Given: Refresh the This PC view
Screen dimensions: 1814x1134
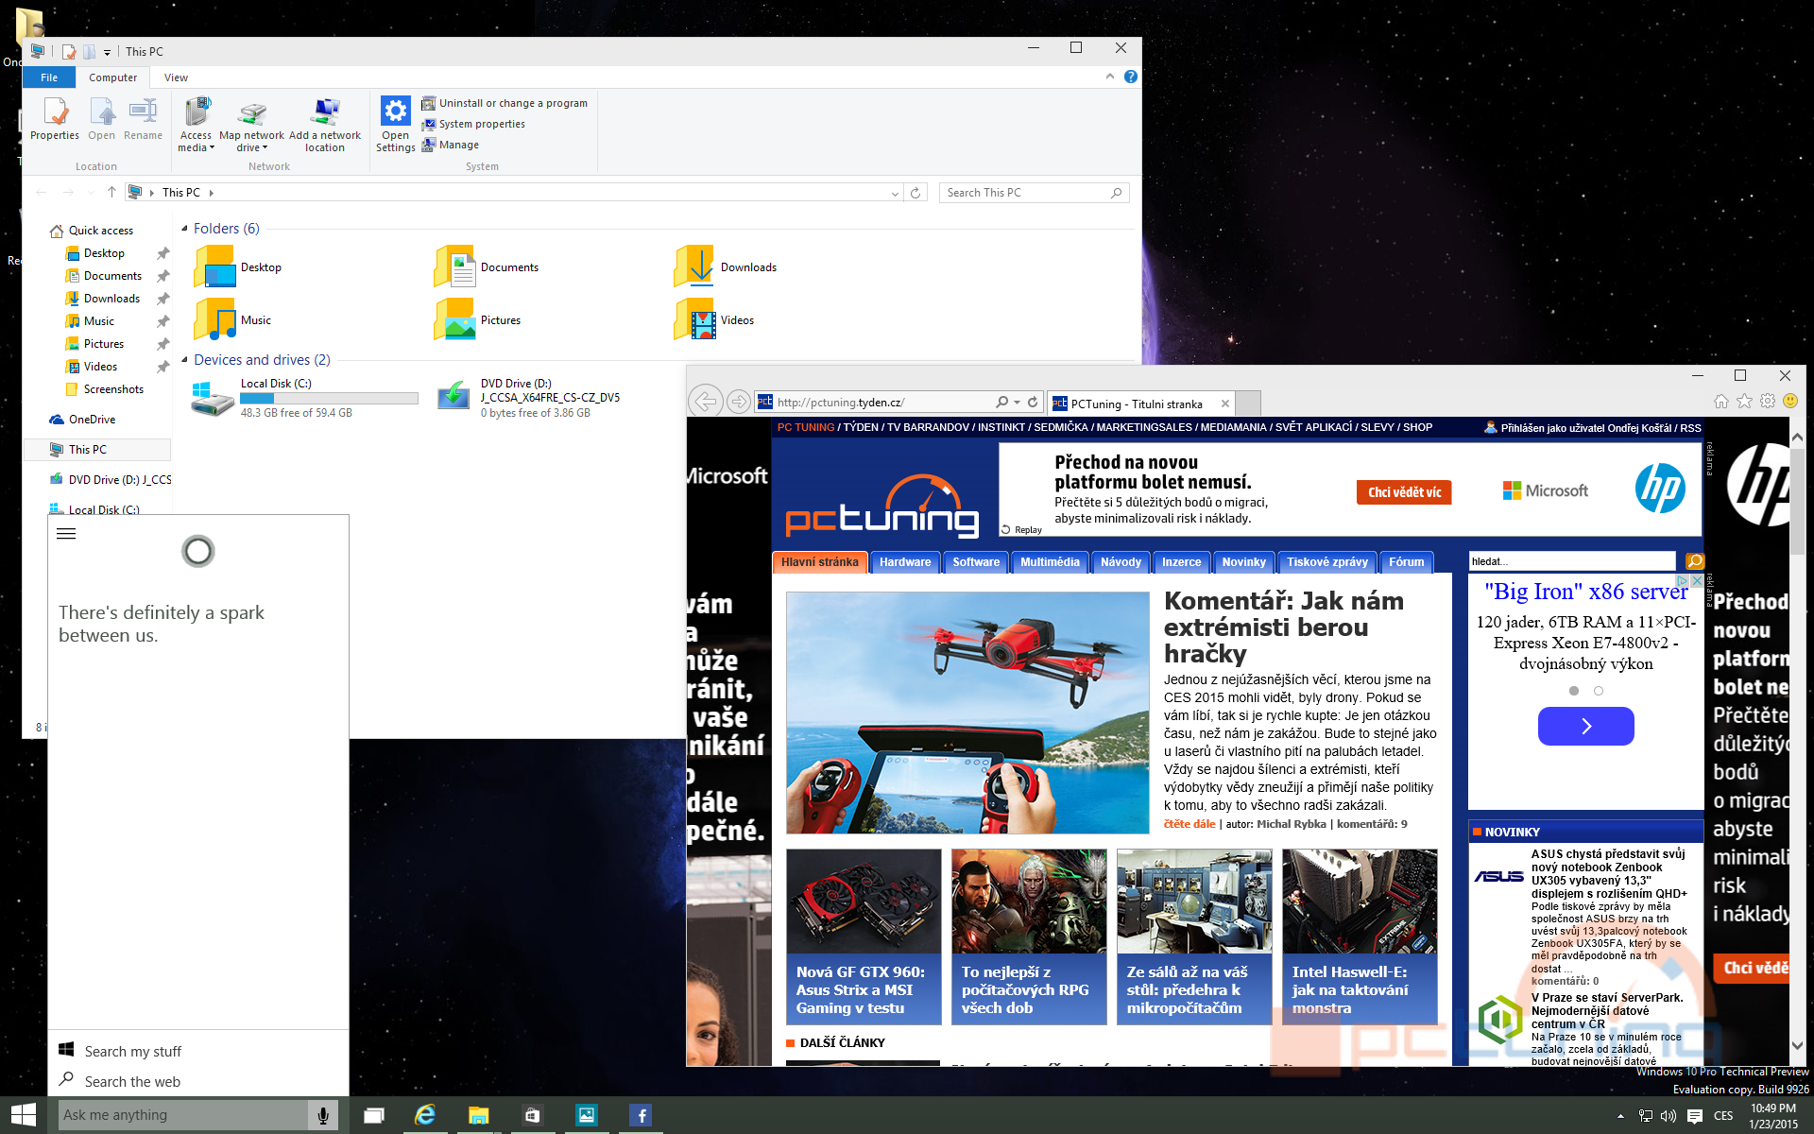Looking at the screenshot, I should (916, 193).
